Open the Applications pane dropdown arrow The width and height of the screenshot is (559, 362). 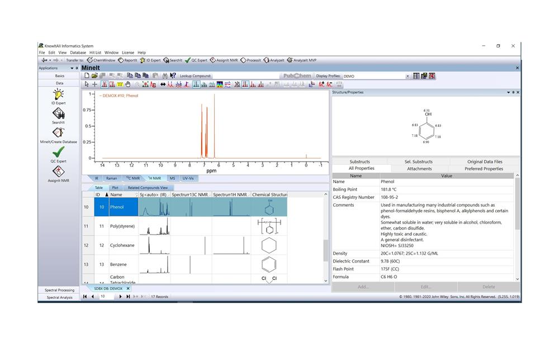coord(72,68)
